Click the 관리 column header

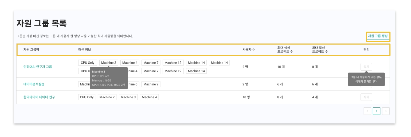(366, 50)
